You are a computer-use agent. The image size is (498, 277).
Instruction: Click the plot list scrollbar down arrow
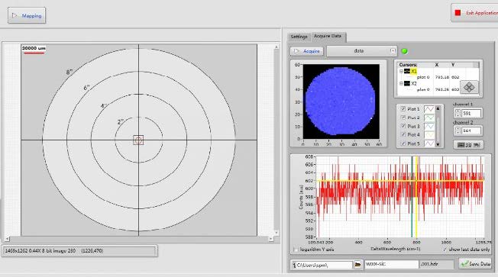pos(438,144)
